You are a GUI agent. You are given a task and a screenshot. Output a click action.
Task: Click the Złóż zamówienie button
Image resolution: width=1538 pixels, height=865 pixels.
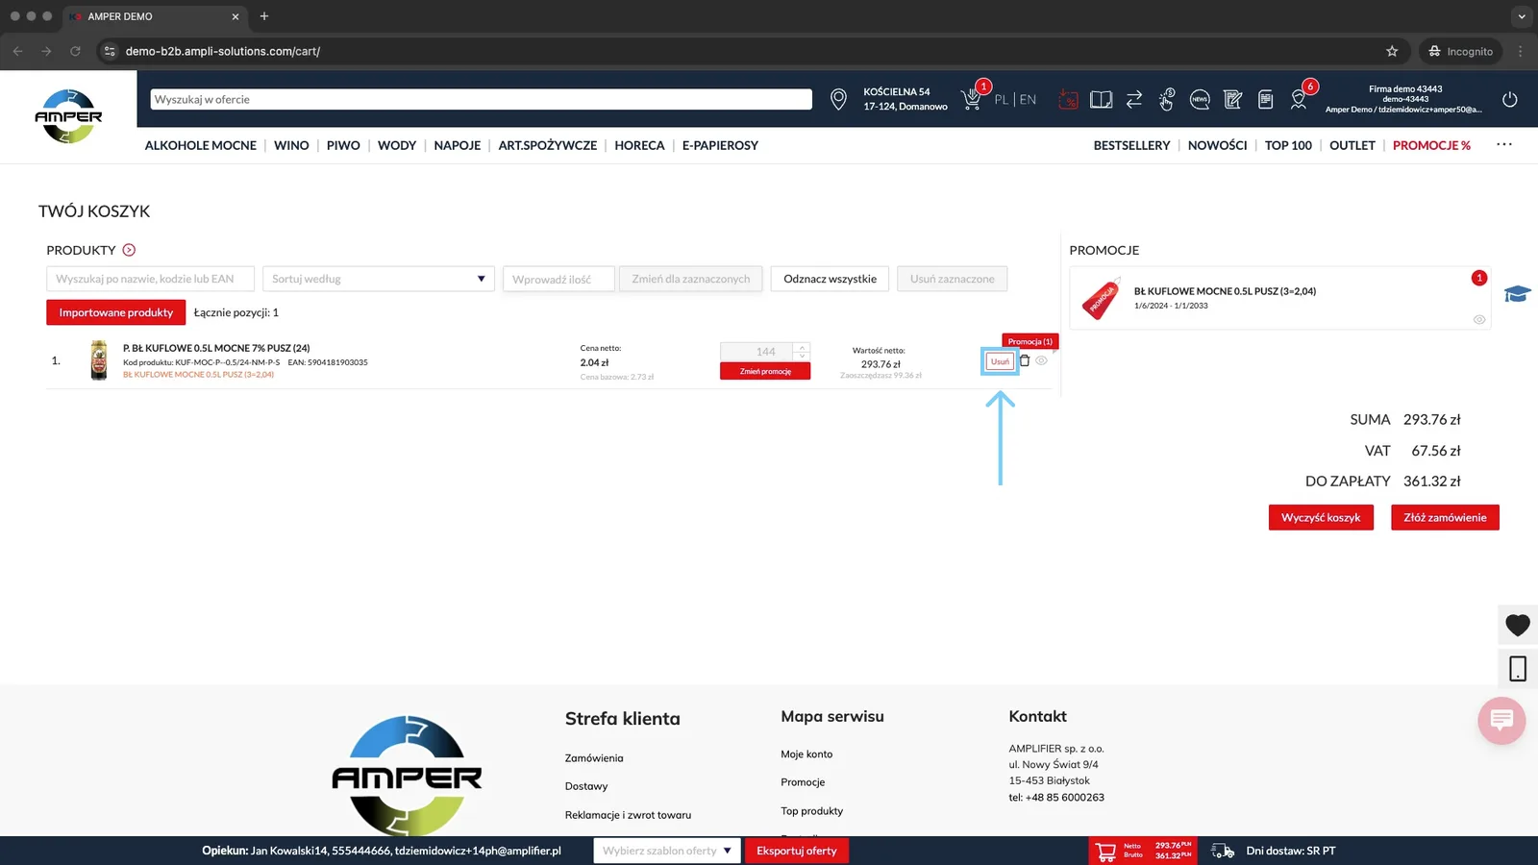[x=1445, y=517]
